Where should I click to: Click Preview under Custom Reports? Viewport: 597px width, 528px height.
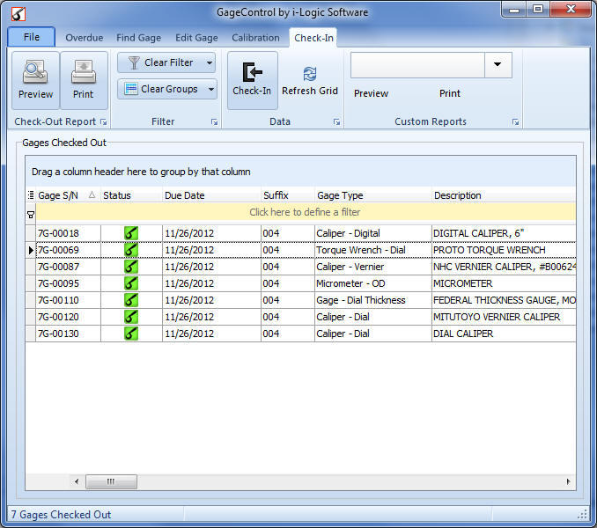(371, 93)
